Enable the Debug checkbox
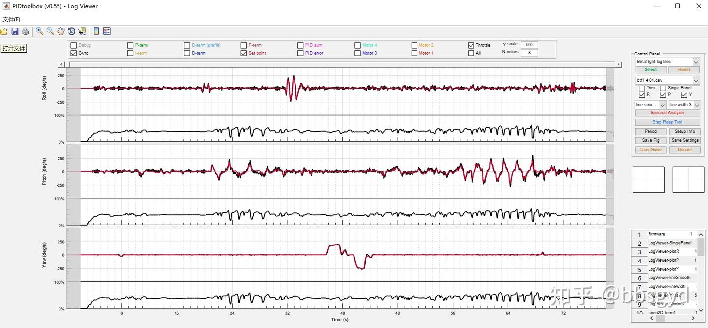 [x=74, y=45]
